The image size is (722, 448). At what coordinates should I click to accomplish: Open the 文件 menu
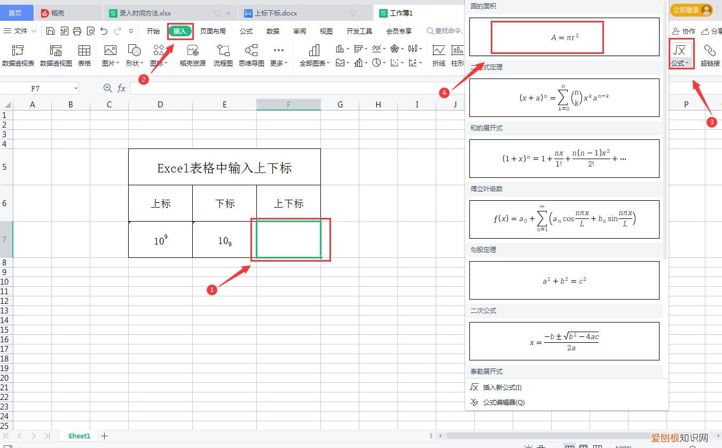click(x=19, y=31)
